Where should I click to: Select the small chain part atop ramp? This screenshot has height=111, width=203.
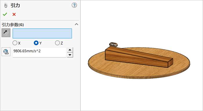pos(113,45)
